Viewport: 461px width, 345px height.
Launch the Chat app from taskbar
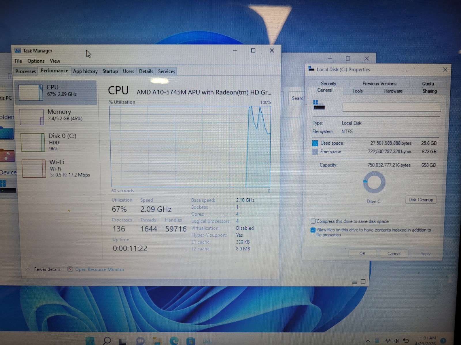[x=140, y=341]
